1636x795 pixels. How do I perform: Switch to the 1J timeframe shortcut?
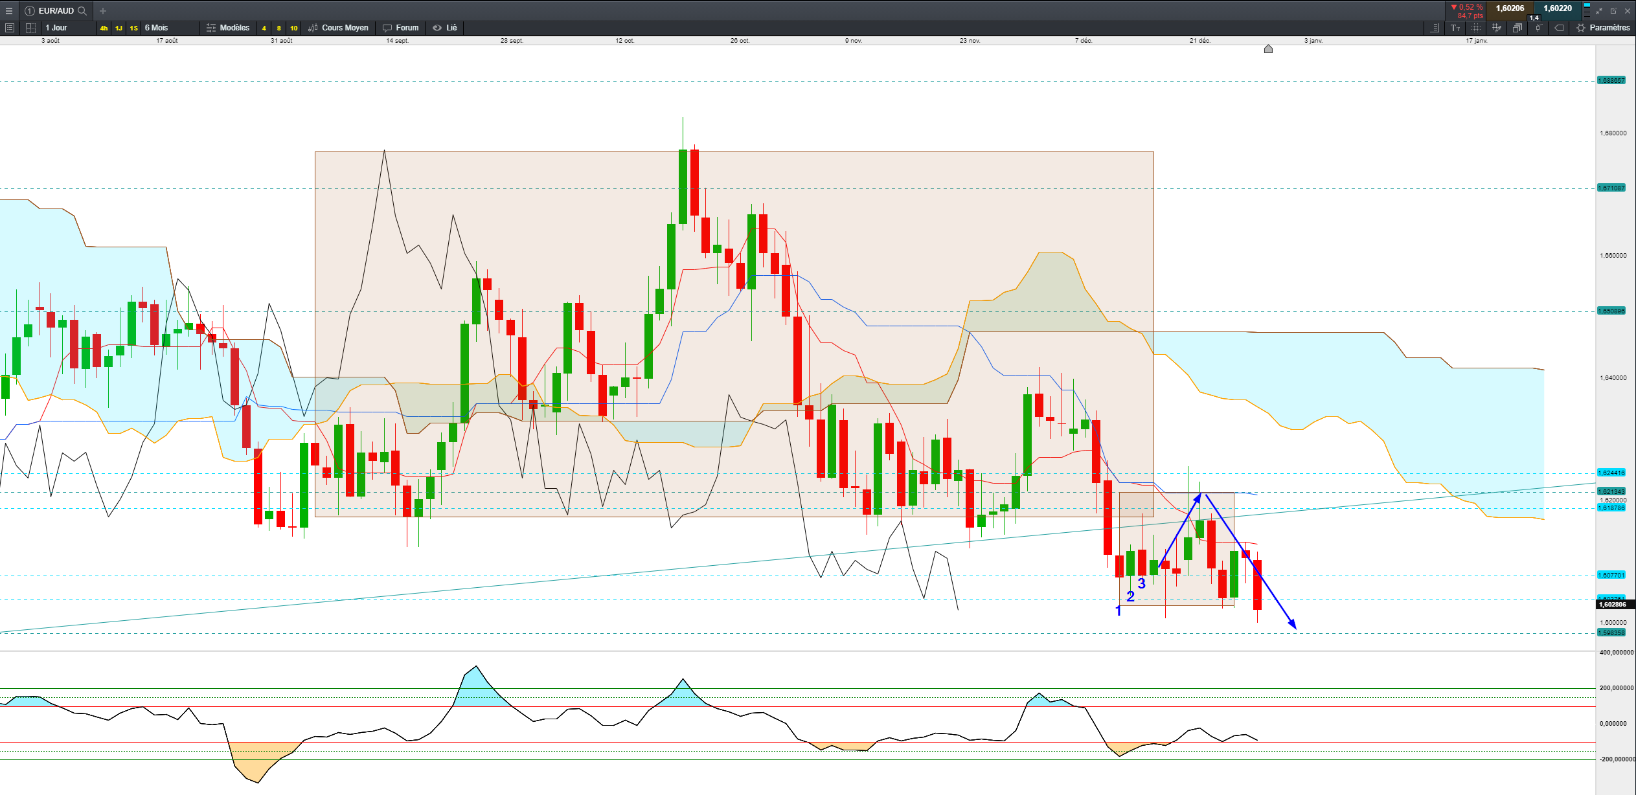[x=119, y=28]
